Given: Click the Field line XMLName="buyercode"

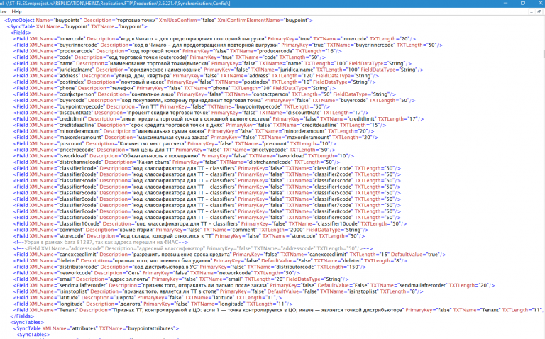Looking at the screenshot, I should (214, 101).
